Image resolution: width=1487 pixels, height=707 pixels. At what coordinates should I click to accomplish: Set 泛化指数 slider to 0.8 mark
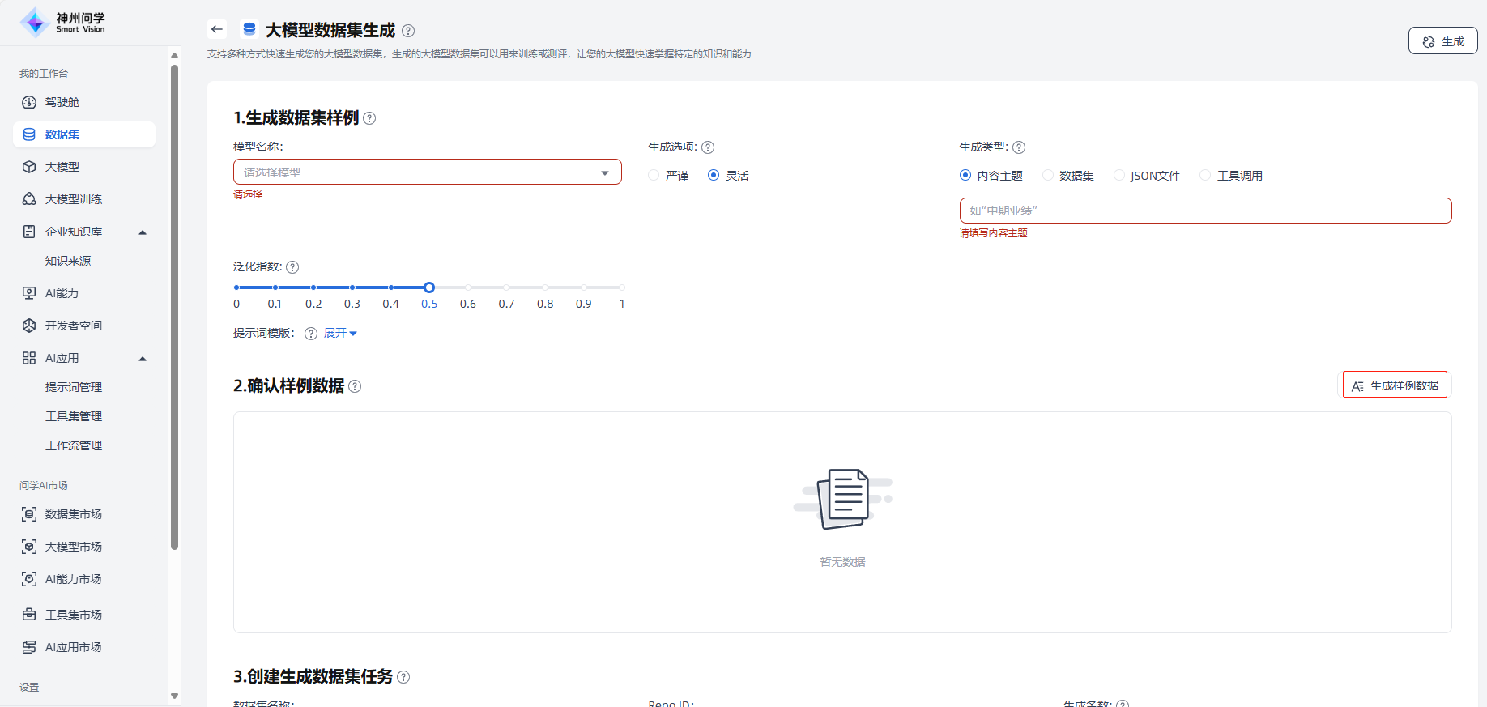click(x=545, y=287)
